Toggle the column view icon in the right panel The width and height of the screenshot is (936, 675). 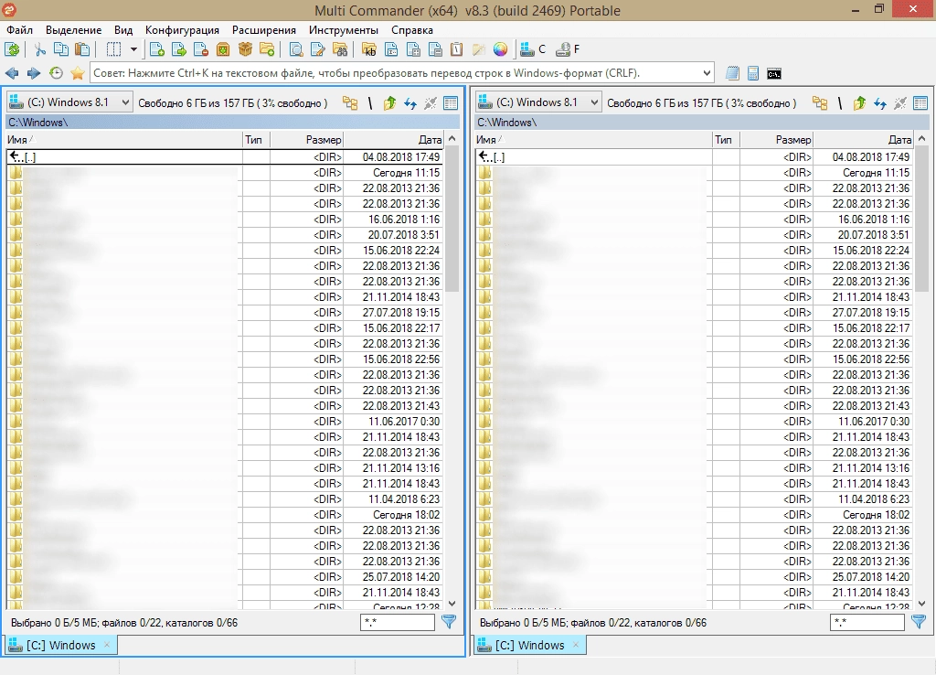[920, 102]
